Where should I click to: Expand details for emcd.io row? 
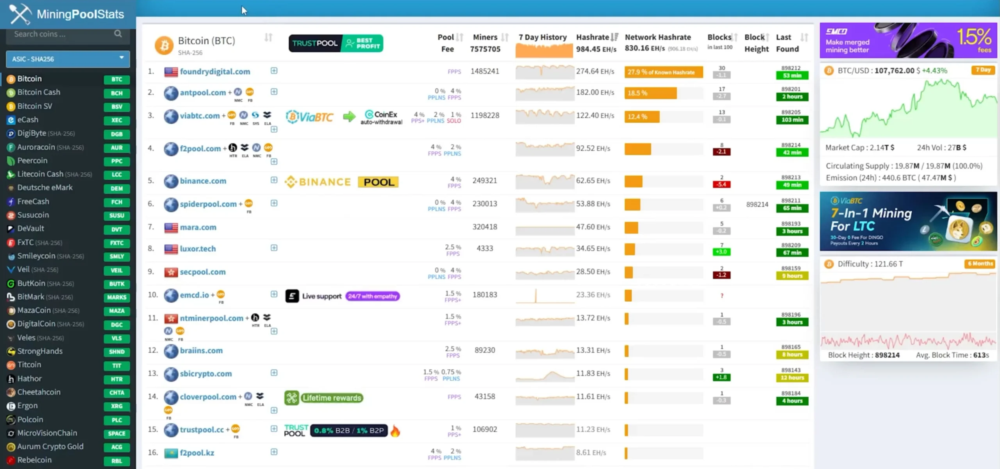click(x=274, y=294)
